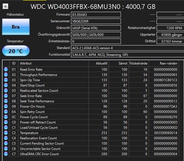Click the Gränsnitt field UASP (Serial ATA)
This screenshot has width=184, height=161.
96,28
